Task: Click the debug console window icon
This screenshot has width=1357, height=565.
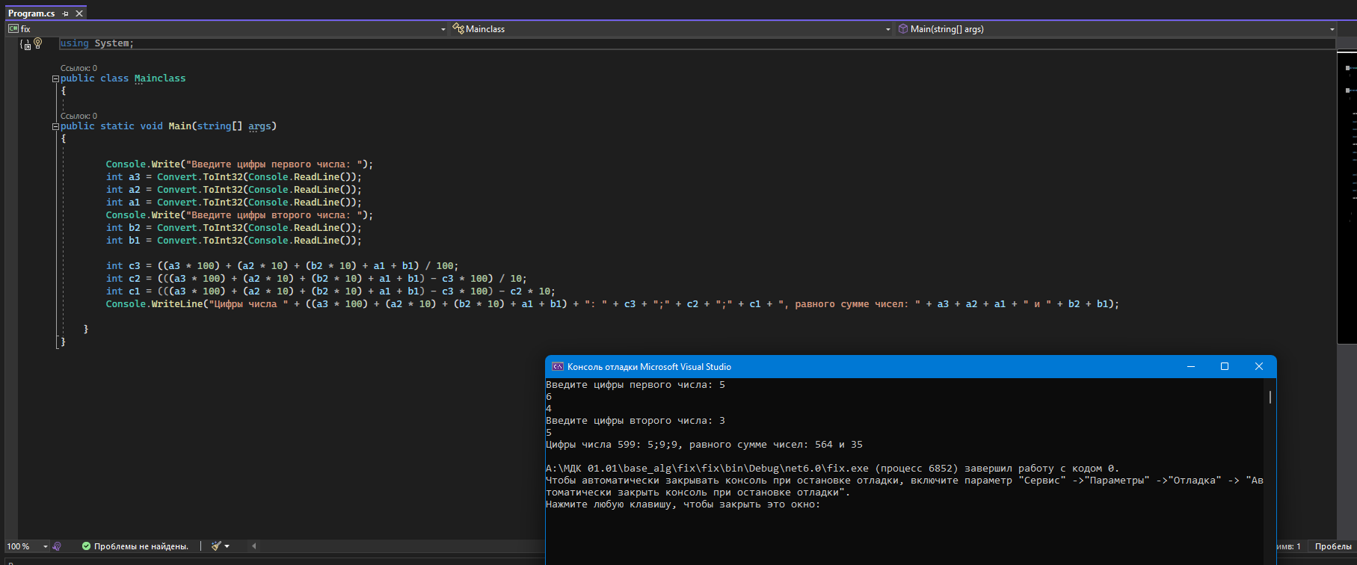Action: pyautogui.click(x=557, y=367)
